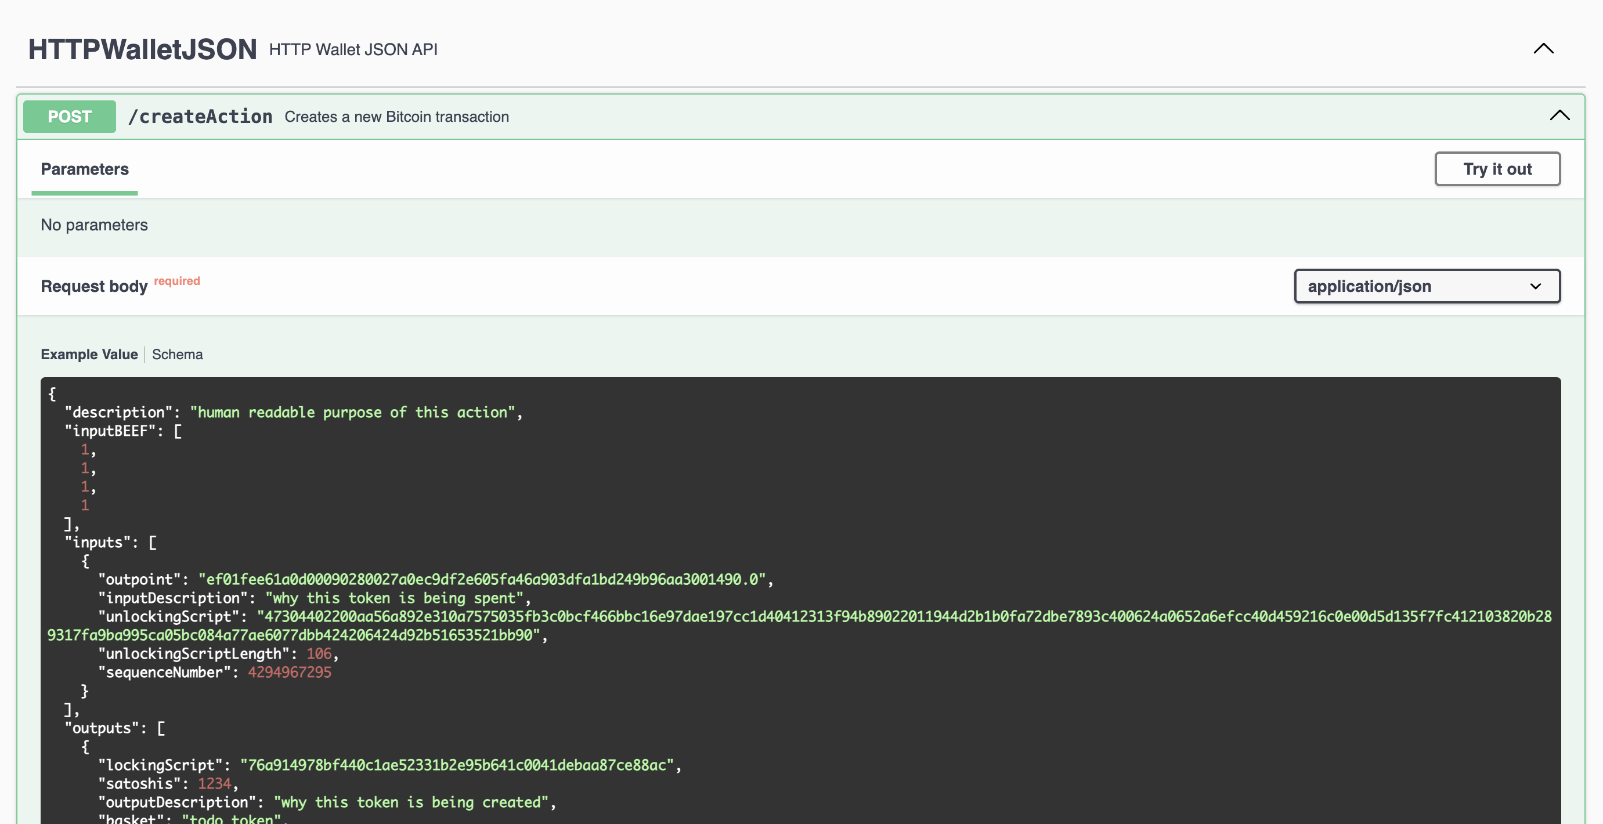
Task: Click the "No parameters" text
Action: pyautogui.click(x=94, y=225)
